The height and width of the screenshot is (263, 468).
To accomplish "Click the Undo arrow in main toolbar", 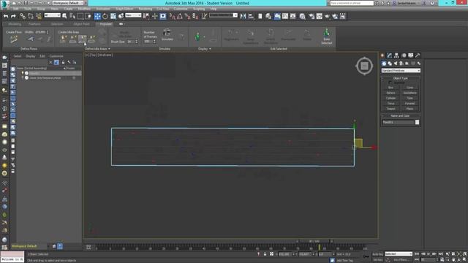I will tap(5, 16).
